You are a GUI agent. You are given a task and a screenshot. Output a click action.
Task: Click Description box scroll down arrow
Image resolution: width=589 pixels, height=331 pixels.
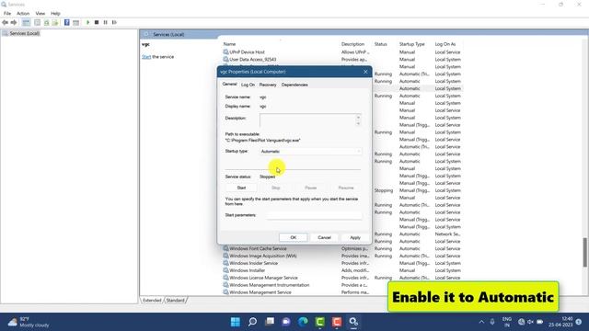[x=358, y=123]
